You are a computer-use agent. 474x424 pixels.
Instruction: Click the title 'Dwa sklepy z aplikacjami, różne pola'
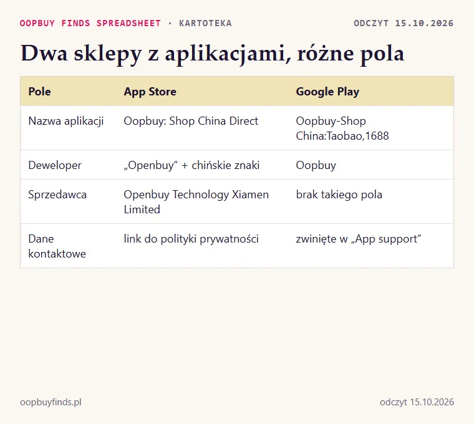pos(212,54)
